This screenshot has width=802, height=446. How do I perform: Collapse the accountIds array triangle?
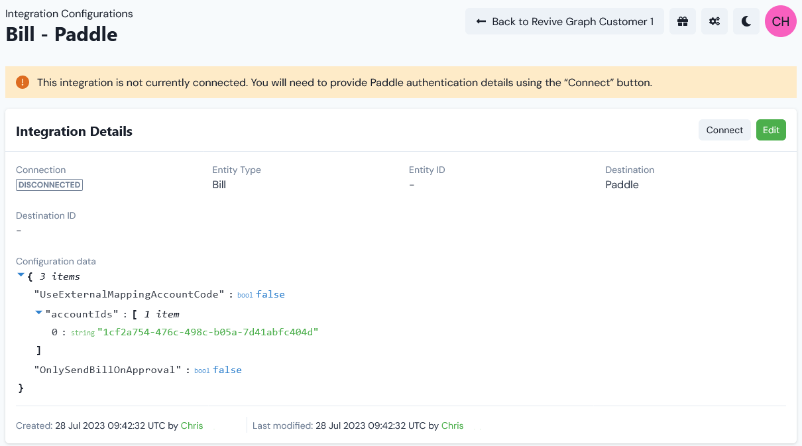38,313
